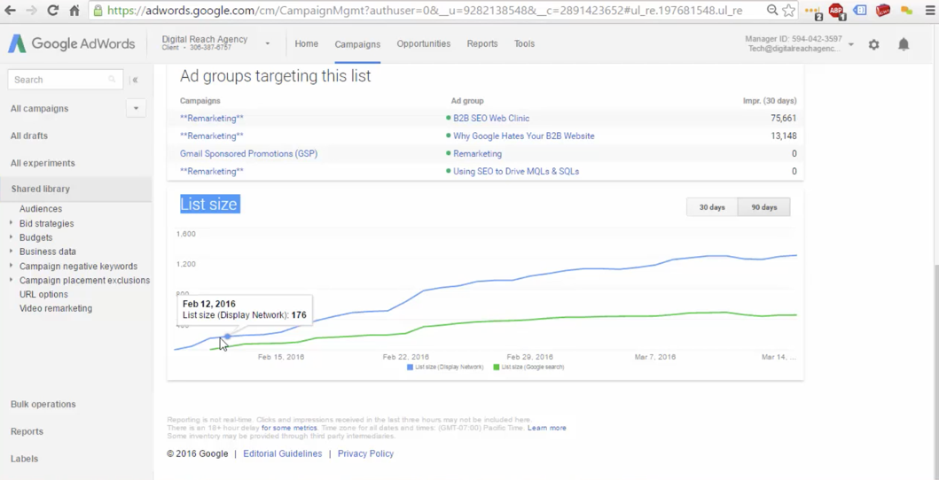Screen dimensions: 939x480
Task: Open Editorial Guidelines in the footer
Action: 282,453
